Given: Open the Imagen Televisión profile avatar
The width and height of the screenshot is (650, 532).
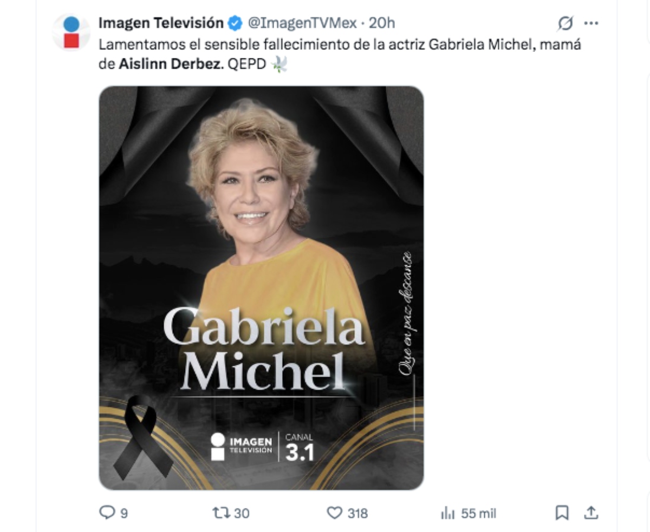Looking at the screenshot, I should pos(71,32).
